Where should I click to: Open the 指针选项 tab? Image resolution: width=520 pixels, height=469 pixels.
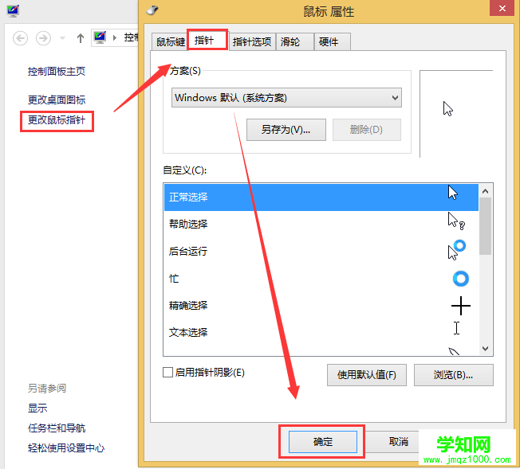coord(252,41)
